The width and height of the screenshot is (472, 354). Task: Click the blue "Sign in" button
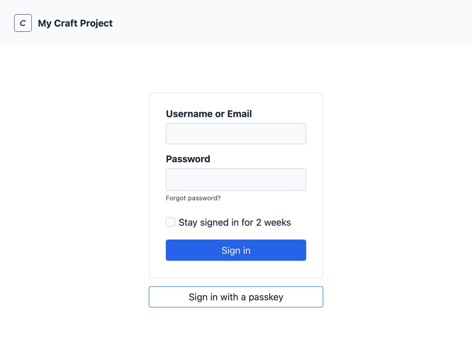click(236, 250)
